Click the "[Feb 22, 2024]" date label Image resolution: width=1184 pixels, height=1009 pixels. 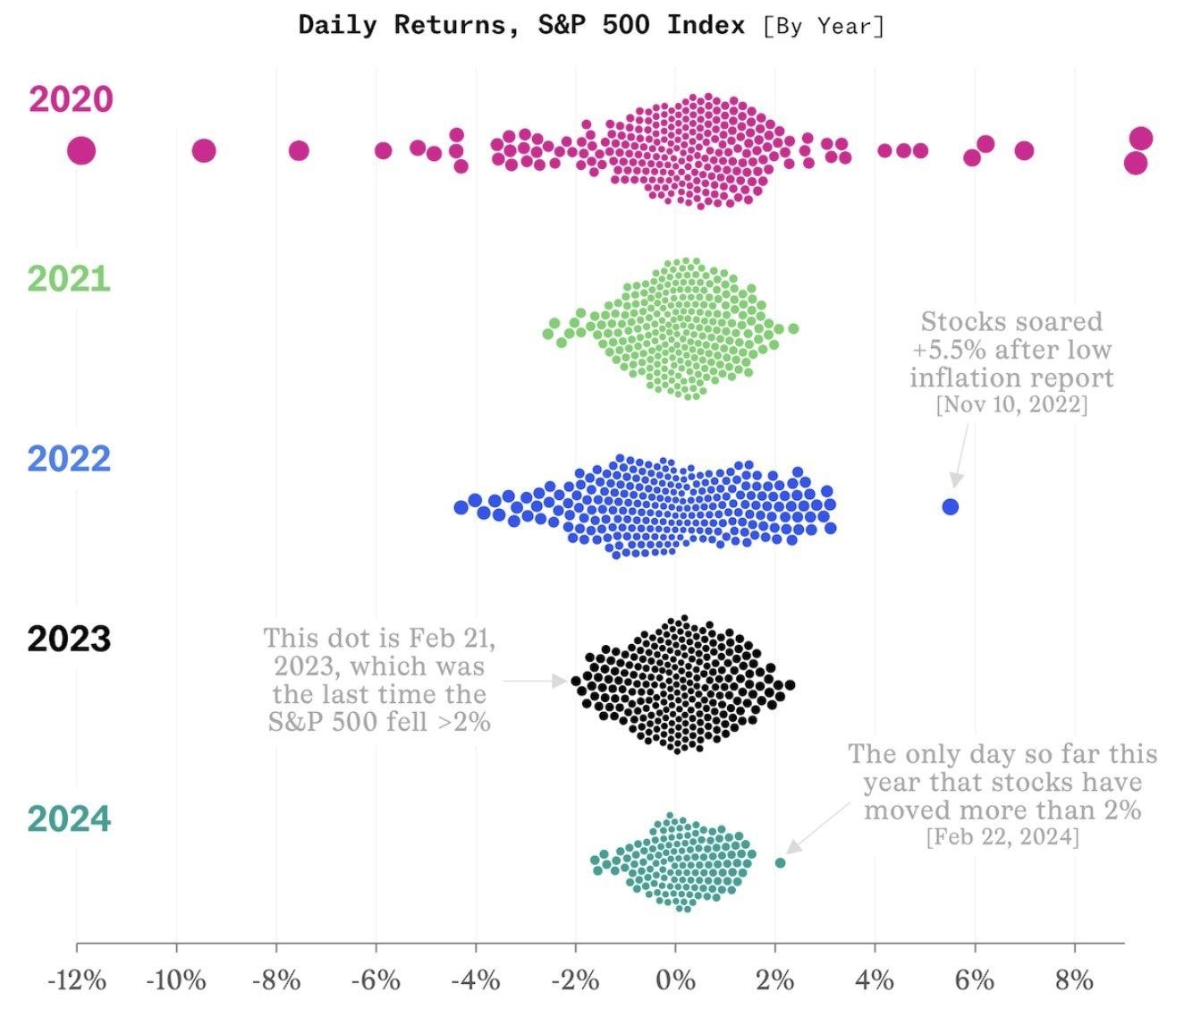coord(1002,837)
